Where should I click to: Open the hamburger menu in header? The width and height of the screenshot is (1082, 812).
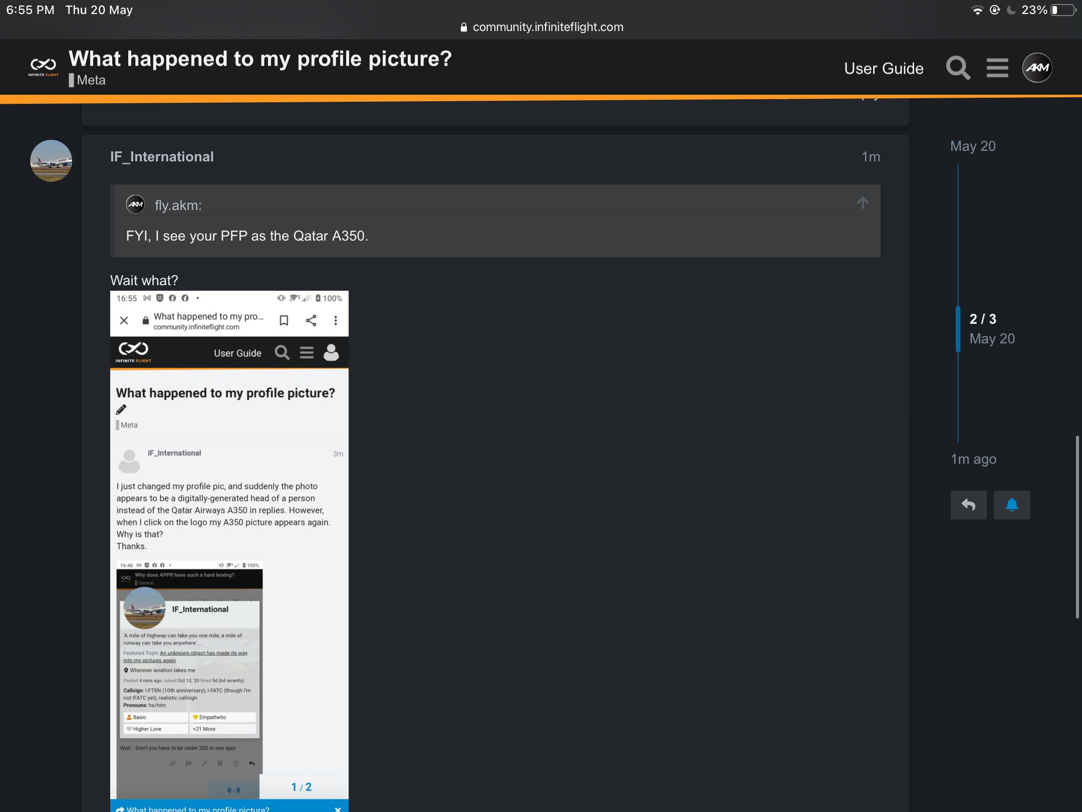coord(997,68)
